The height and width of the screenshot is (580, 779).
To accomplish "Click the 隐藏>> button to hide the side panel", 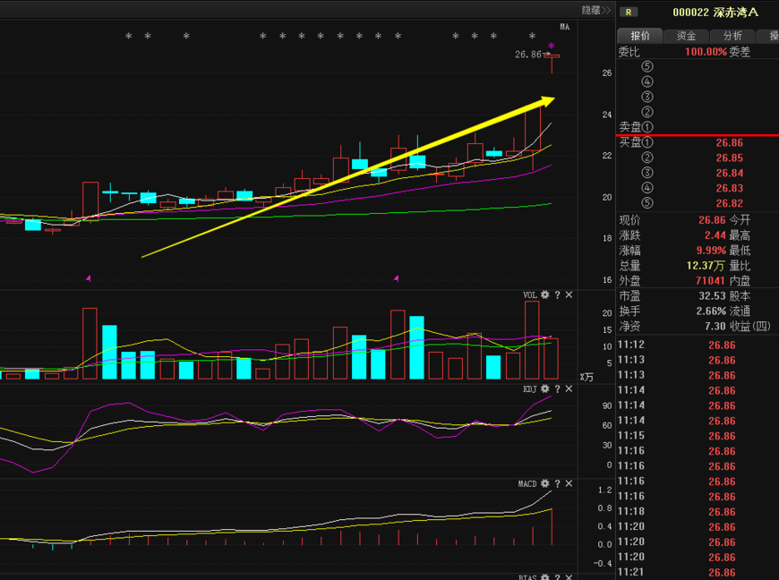I will tap(595, 10).
